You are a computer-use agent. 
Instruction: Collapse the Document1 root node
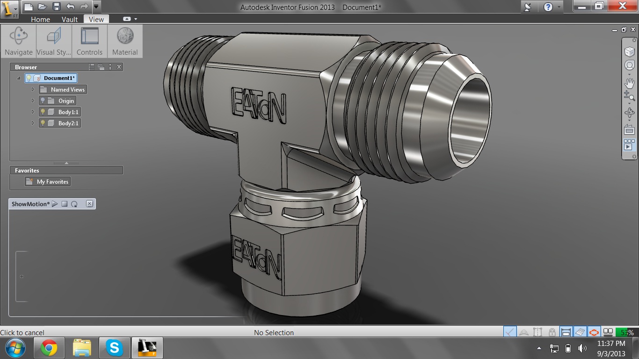(x=19, y=78)
